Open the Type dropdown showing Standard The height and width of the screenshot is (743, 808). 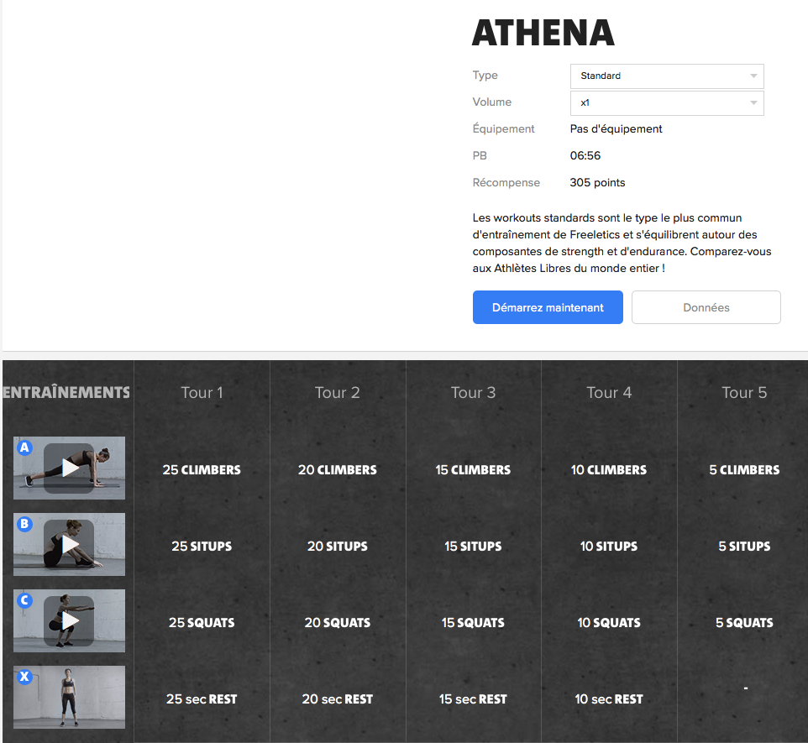(x=667, y=76)
